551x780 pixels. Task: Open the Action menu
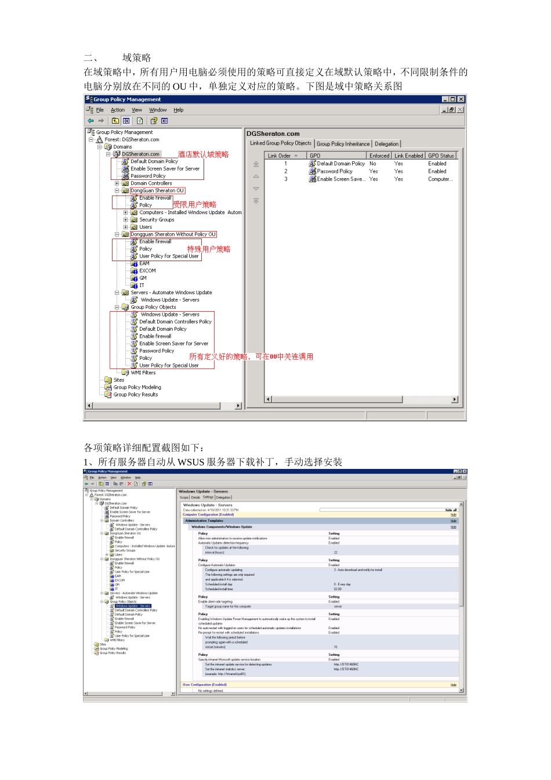[x=118, y=110]
